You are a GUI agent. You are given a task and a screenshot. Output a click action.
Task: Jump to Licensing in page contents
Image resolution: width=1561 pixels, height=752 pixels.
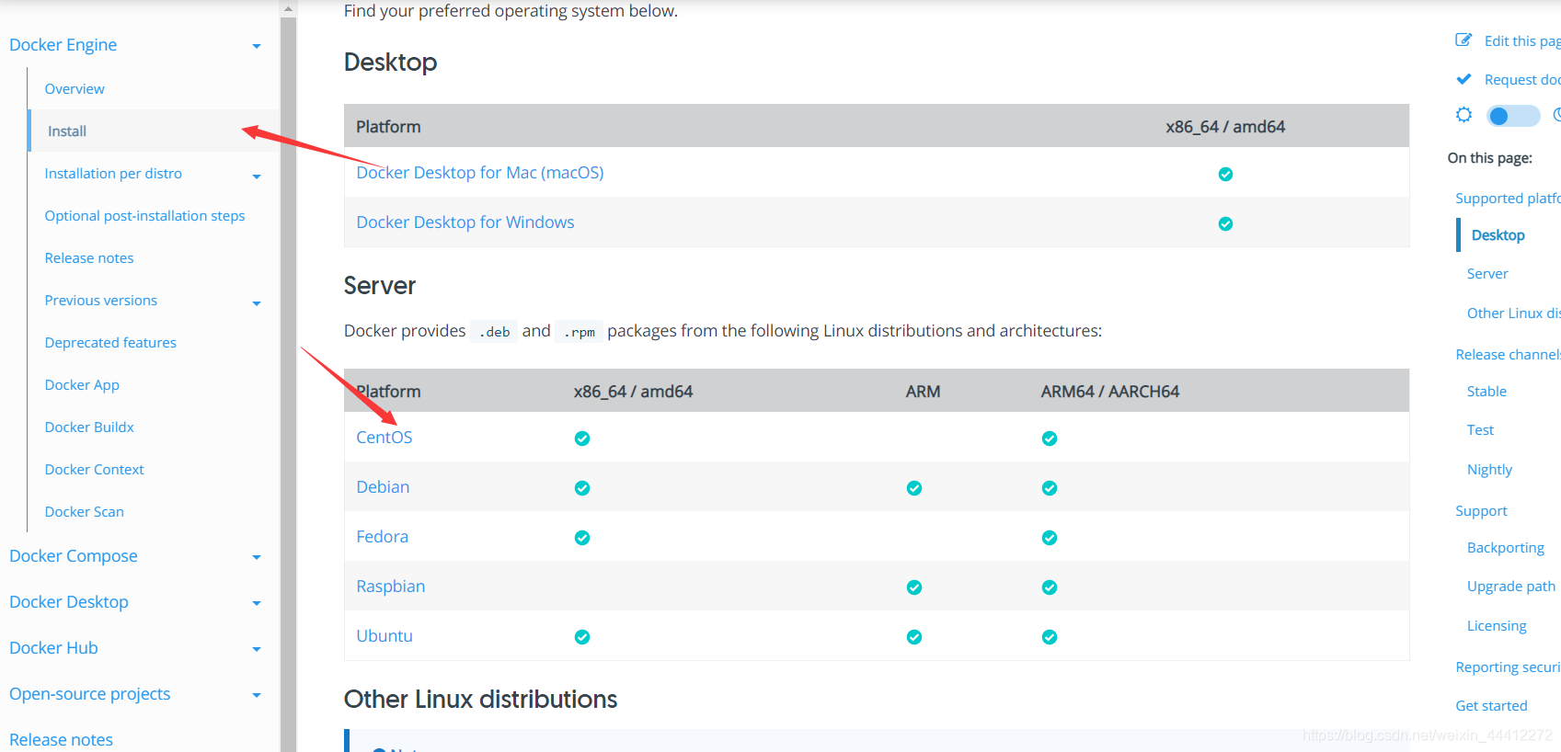pos(1497,626)
